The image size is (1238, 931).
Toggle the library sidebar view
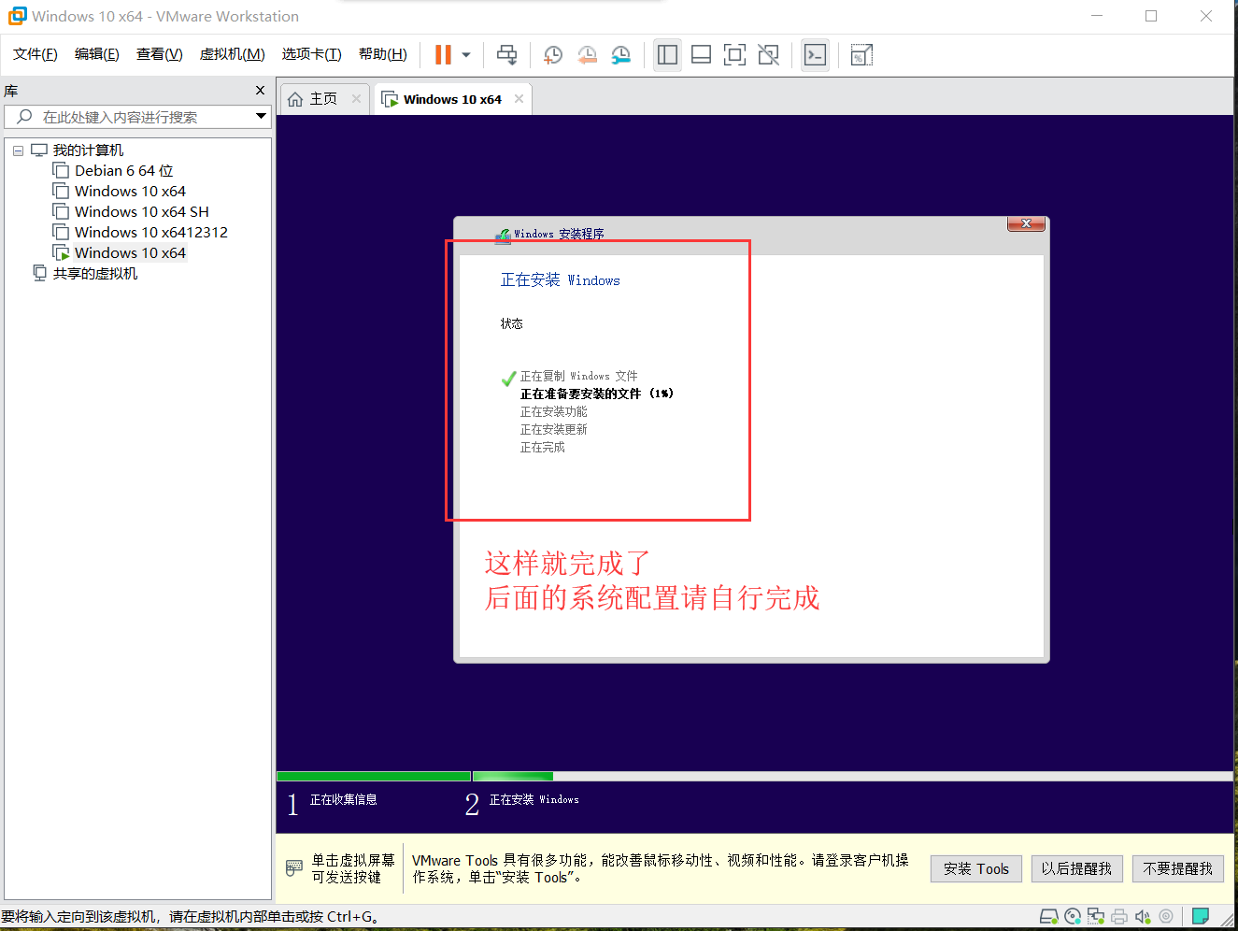pyautogui.click(x=667, y=55)
